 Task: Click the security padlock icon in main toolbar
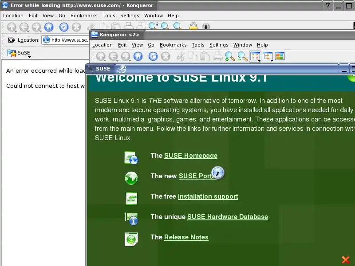[193, 26]
